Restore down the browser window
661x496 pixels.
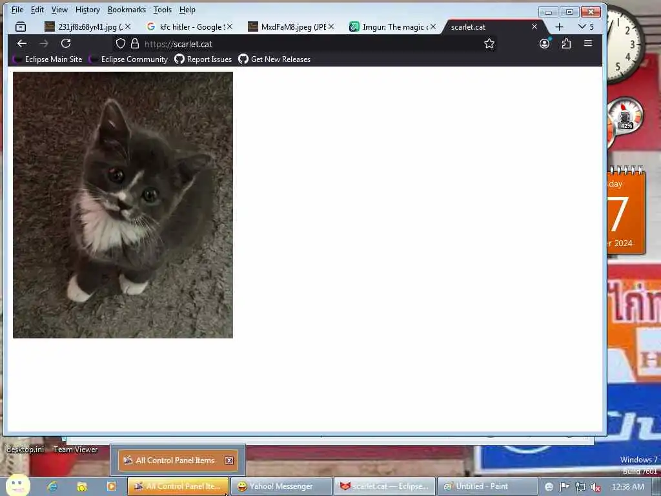(x=569, y=12)
